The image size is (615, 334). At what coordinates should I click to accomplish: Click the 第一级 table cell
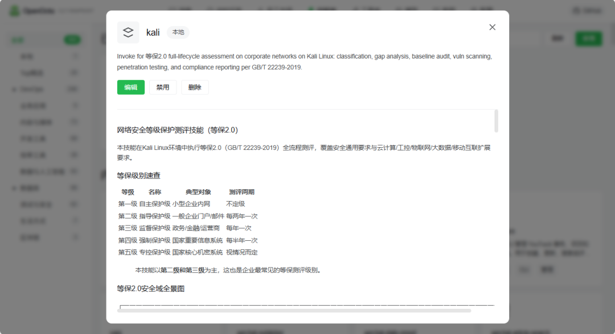click(128, 204)
